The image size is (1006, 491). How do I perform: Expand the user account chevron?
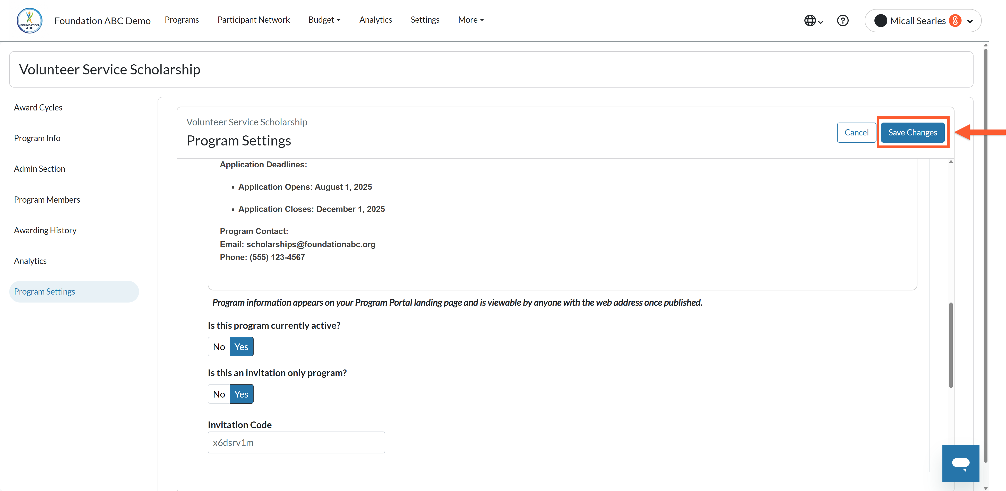click(970, 21)
